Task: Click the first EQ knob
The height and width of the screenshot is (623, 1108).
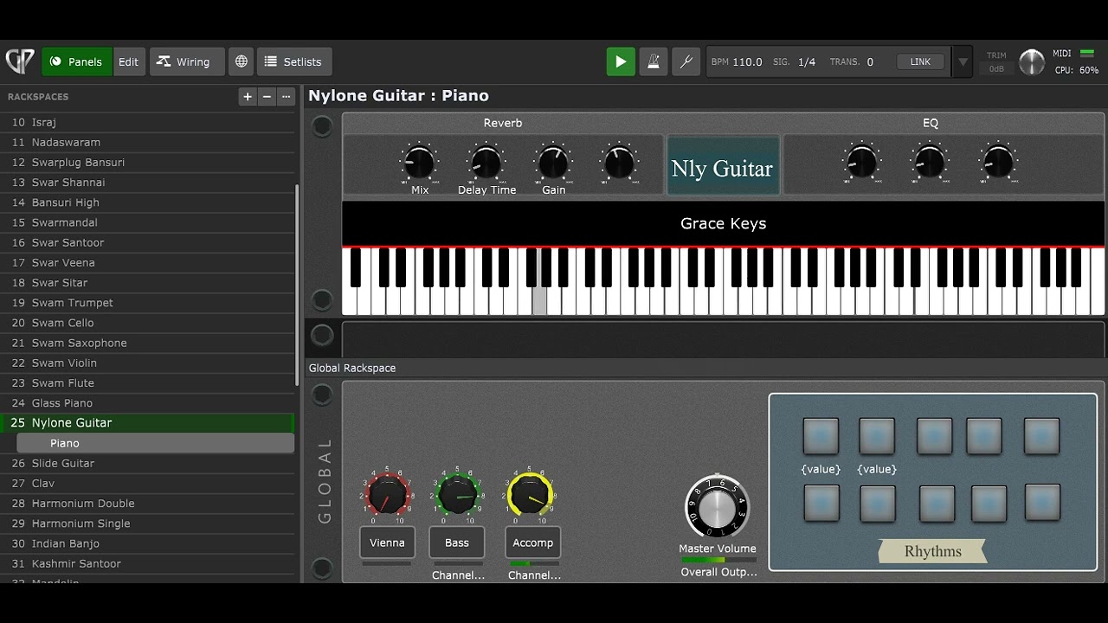Action: pos(861,162)
